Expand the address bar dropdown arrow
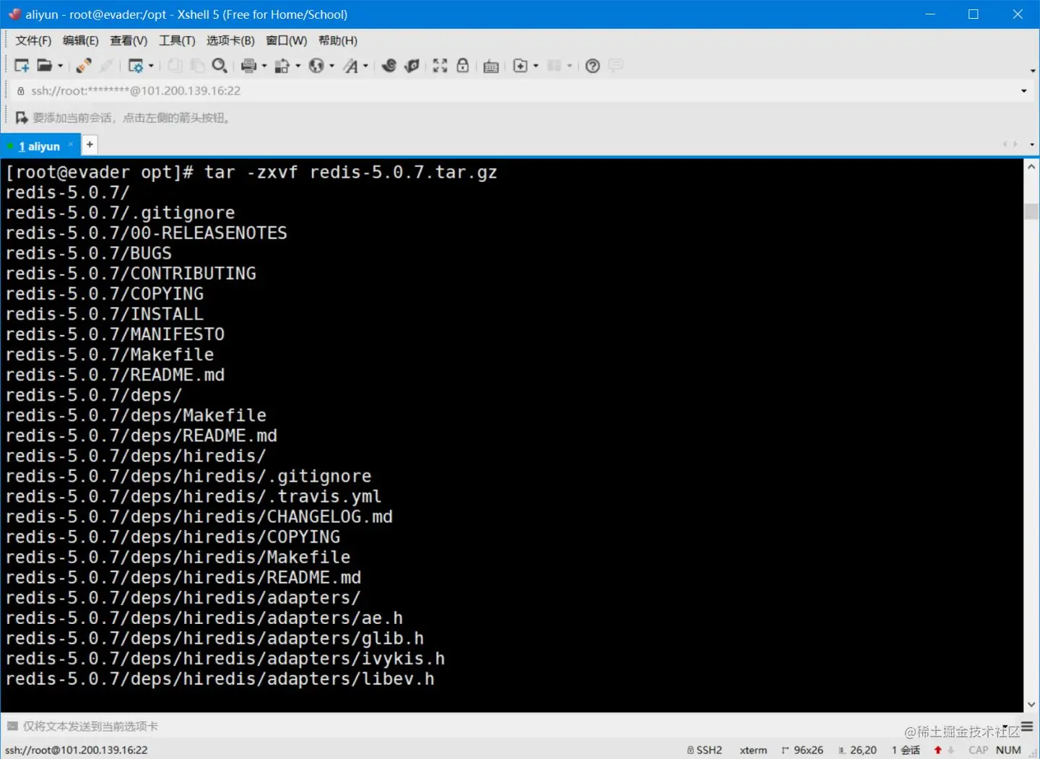Image resolution: width=1040 pixels, height=759 pixels. click(x=1023, y=91)
